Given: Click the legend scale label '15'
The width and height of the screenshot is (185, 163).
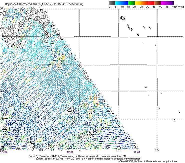Looking at the screenshot, I should tap(128, 7).
